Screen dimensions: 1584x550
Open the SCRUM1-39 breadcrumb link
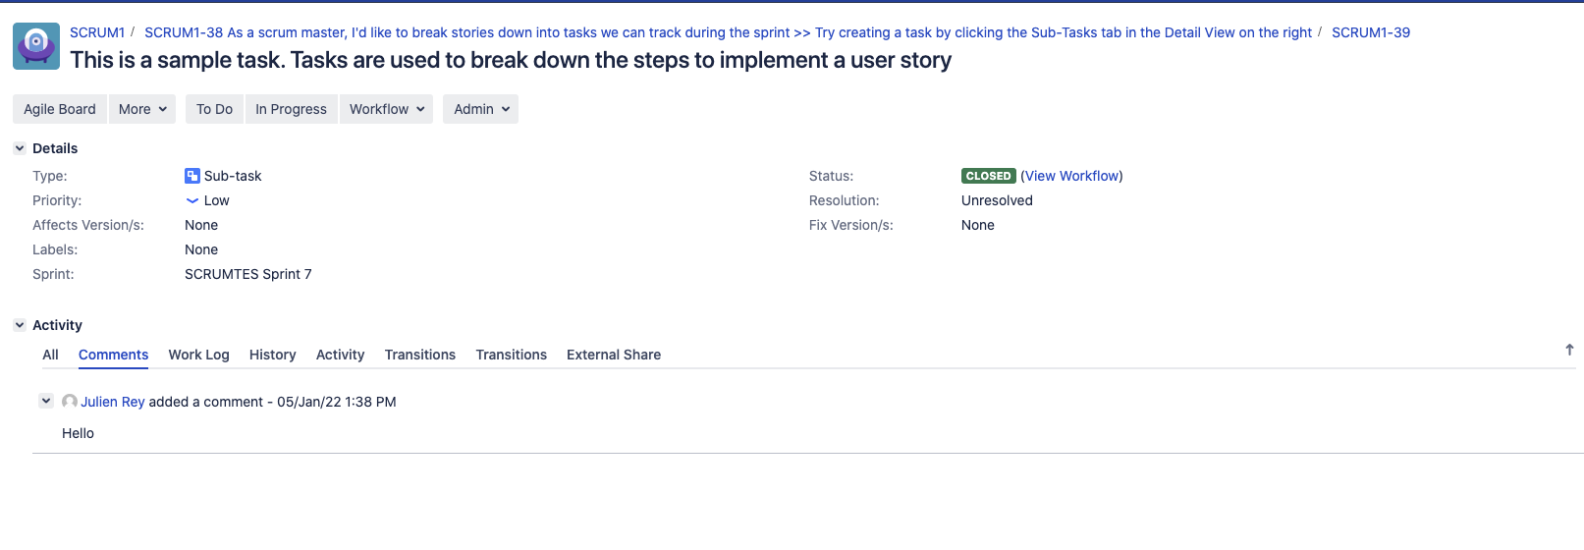pos(1370,32)
